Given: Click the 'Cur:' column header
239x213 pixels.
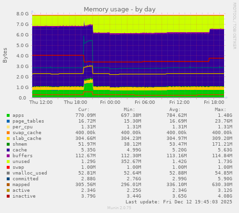Looking at the screenshot, I should (84, 110).
